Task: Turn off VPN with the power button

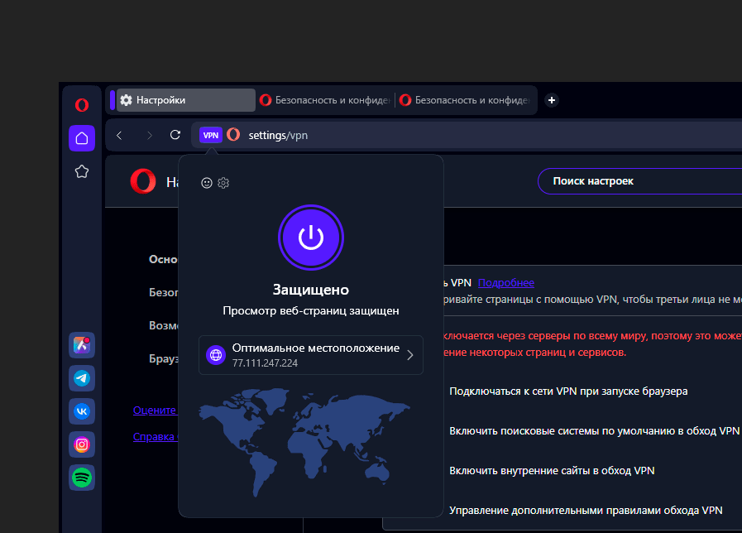Action: [310, 238]
